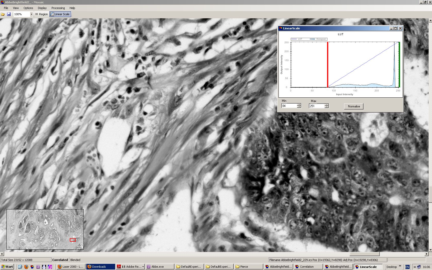Click the Abbe.exe taskbar item

click(x=159, y=267)
